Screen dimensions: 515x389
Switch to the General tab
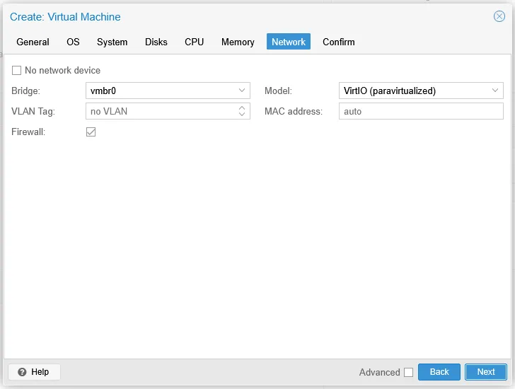coord(33,42)
